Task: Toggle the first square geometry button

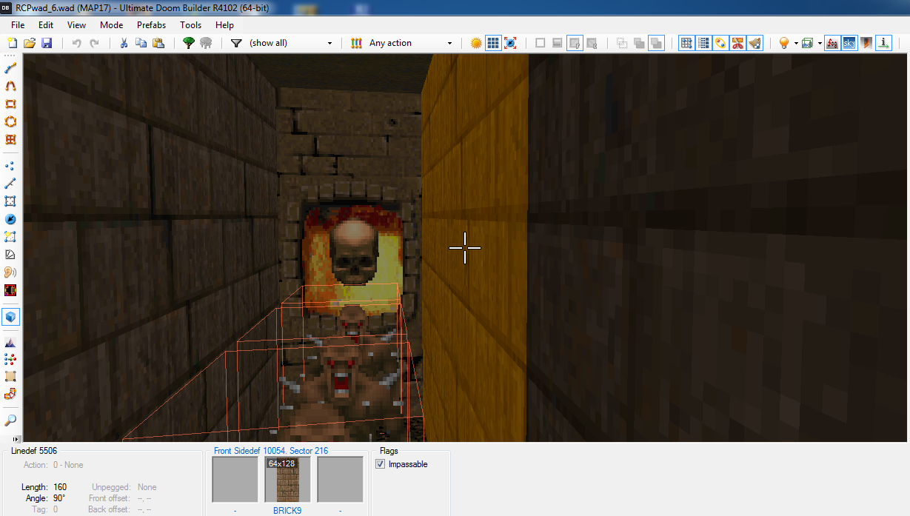Action: [541, 43]
